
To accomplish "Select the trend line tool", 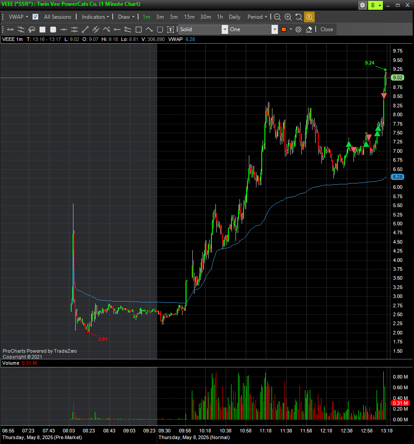I will pos(85,29).
